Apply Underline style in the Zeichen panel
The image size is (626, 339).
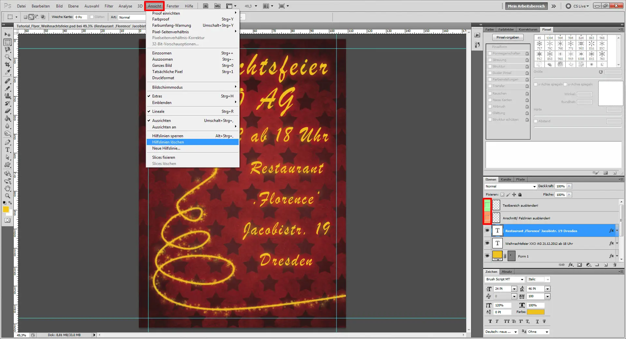coord(537,321)
